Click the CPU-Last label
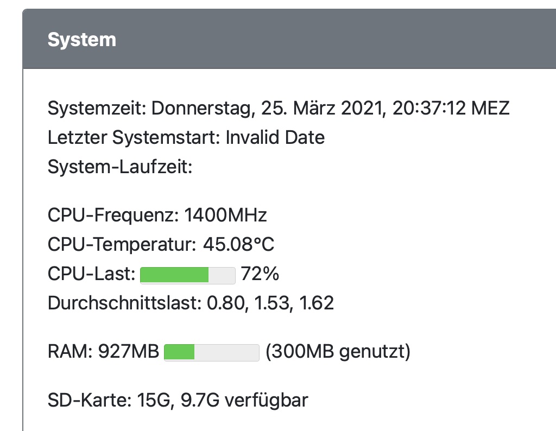Screen dimensions: 556x431 pos(91,274)
